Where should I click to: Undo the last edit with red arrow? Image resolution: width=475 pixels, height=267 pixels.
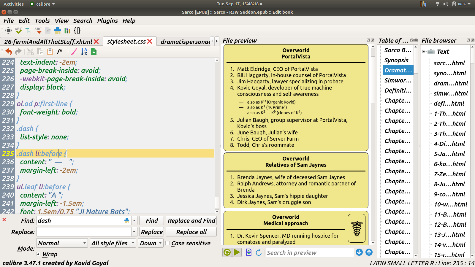tap(9, 52)
